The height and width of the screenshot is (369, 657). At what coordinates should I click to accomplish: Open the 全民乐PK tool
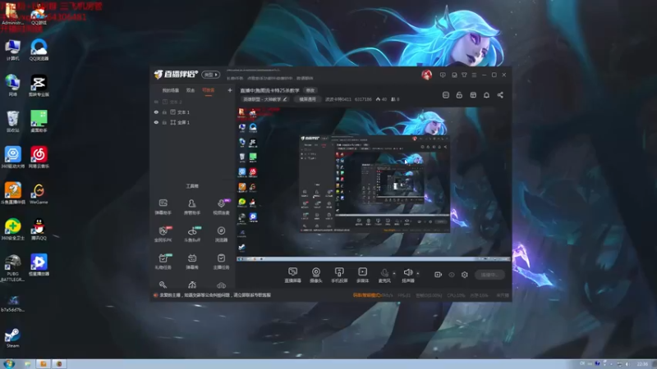click(x=163, y=234)
